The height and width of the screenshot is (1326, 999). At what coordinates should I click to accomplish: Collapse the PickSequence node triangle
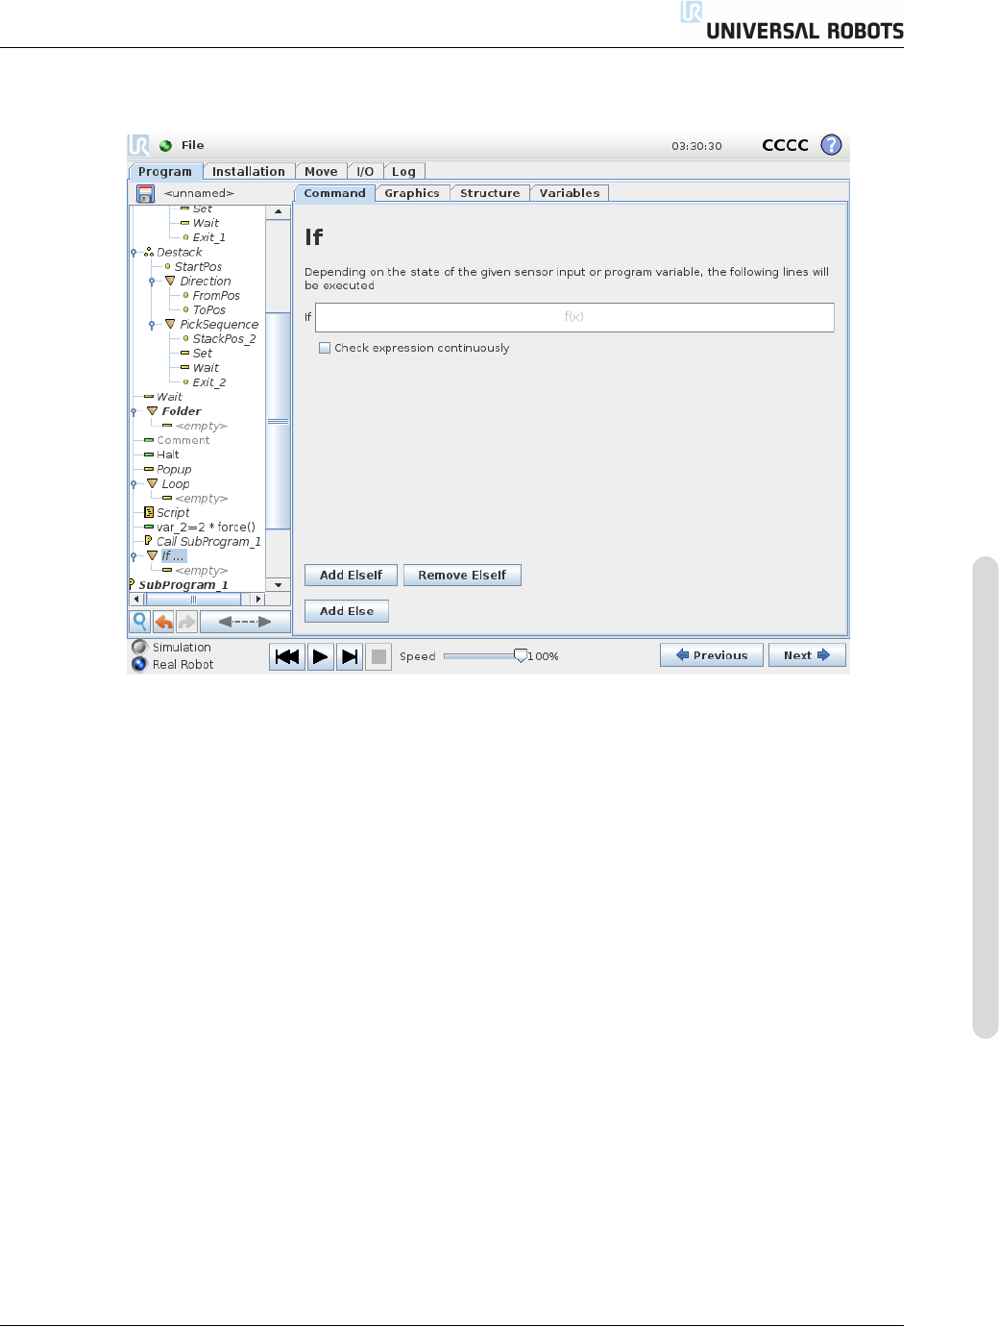170,324
